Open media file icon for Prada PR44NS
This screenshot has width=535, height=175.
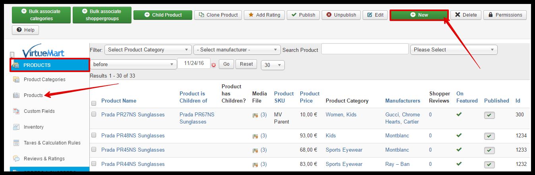click(x=255, y=164)
